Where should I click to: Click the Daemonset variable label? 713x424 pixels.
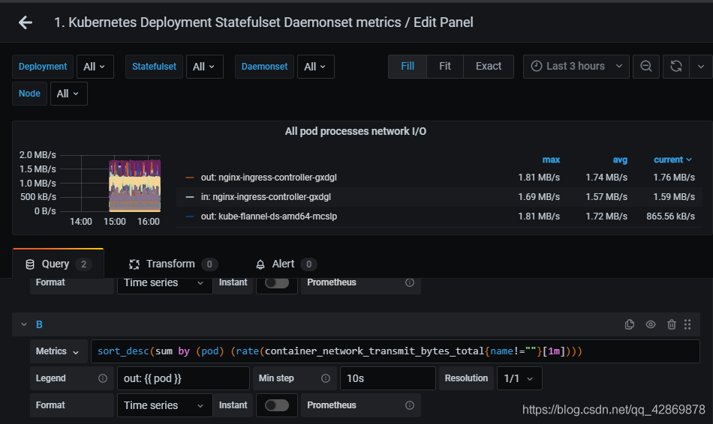click(264, 67)
